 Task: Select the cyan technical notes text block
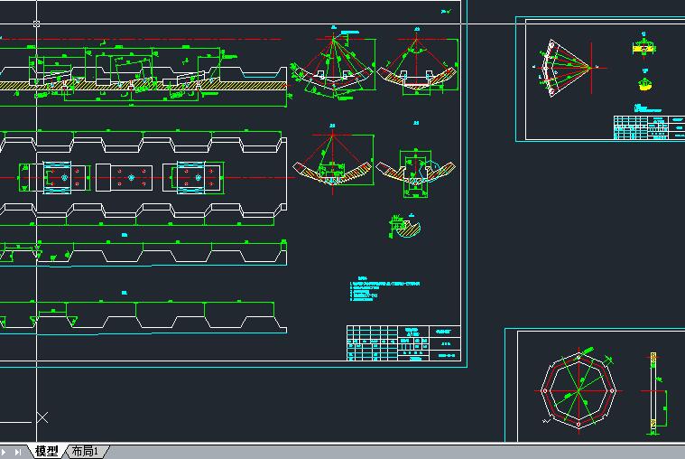point(384,289)
